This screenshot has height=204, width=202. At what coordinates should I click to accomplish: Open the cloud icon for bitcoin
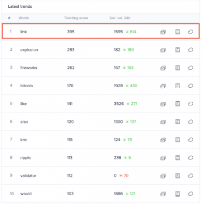pos(191,86)
